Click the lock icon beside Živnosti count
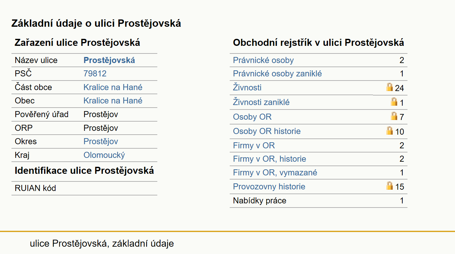The image size is (455, 254). tap(390, 87)
